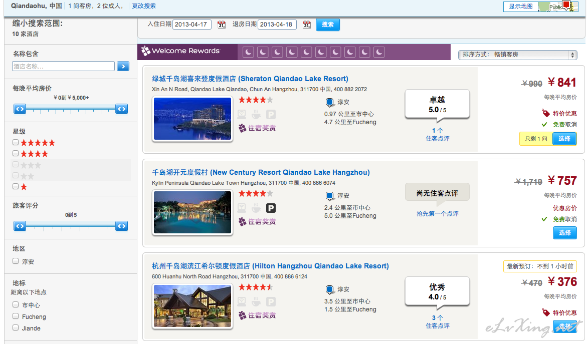Click the left handle of the guest rating slider
Screen dimensions: 588x344
(20, 226)
